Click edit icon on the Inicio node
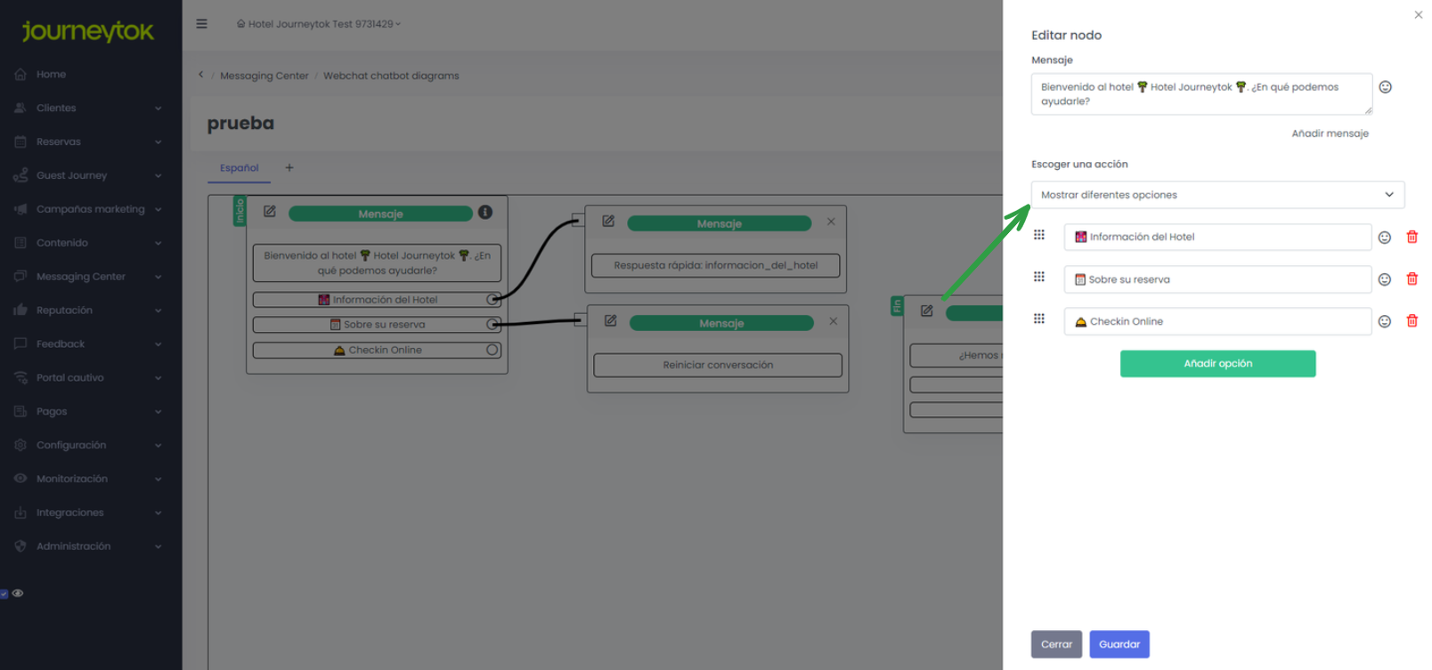The height and width of the screenshot is (670, 1432). pos(270,212)
